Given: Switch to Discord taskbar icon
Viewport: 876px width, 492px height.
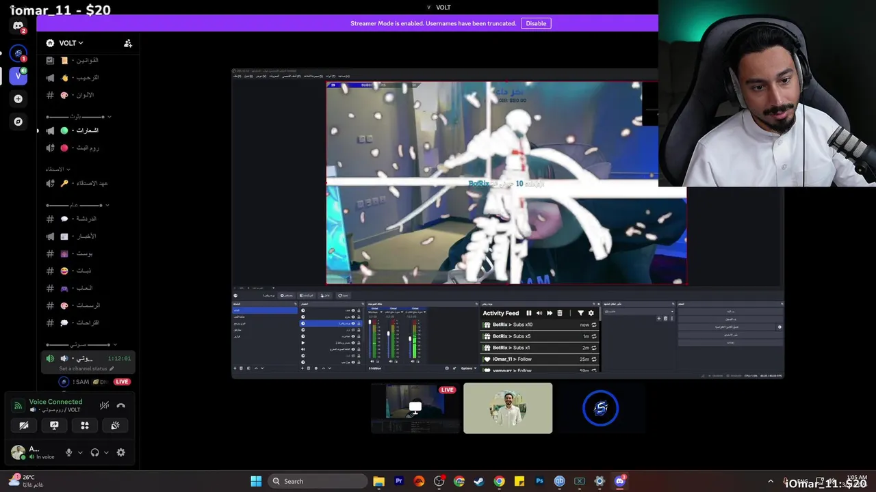Looking at the screenshot, I should [620, 481].
